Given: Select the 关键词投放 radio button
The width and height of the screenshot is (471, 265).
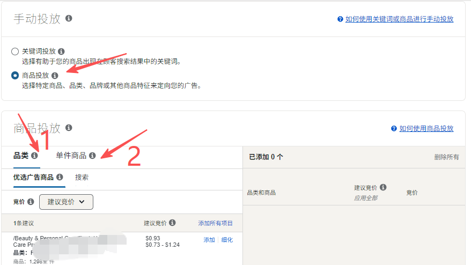Looking at the screenshot, I should click(x=15, y=51).
